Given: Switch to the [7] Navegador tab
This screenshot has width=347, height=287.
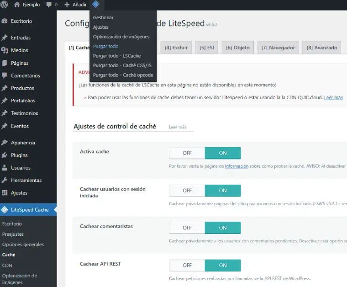Looking at the screenshot, I should coord(278,48).
